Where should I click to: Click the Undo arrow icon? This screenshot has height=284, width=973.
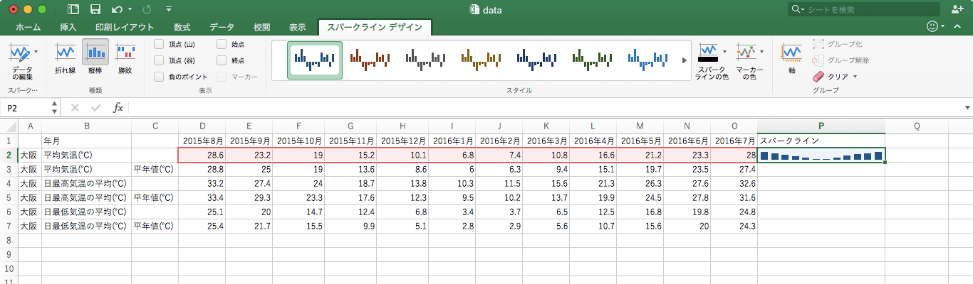(117, 10)
